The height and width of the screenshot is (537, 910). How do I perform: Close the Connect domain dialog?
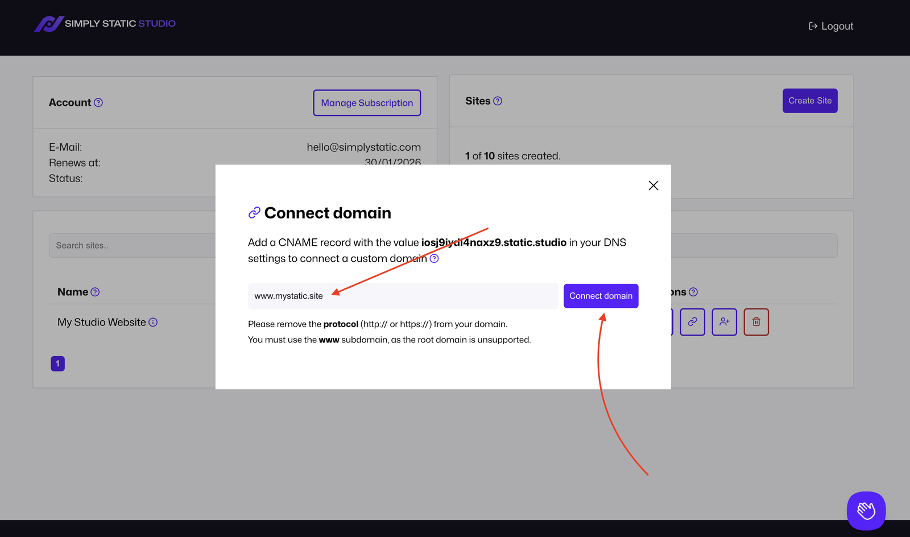(x=653, y=185)
